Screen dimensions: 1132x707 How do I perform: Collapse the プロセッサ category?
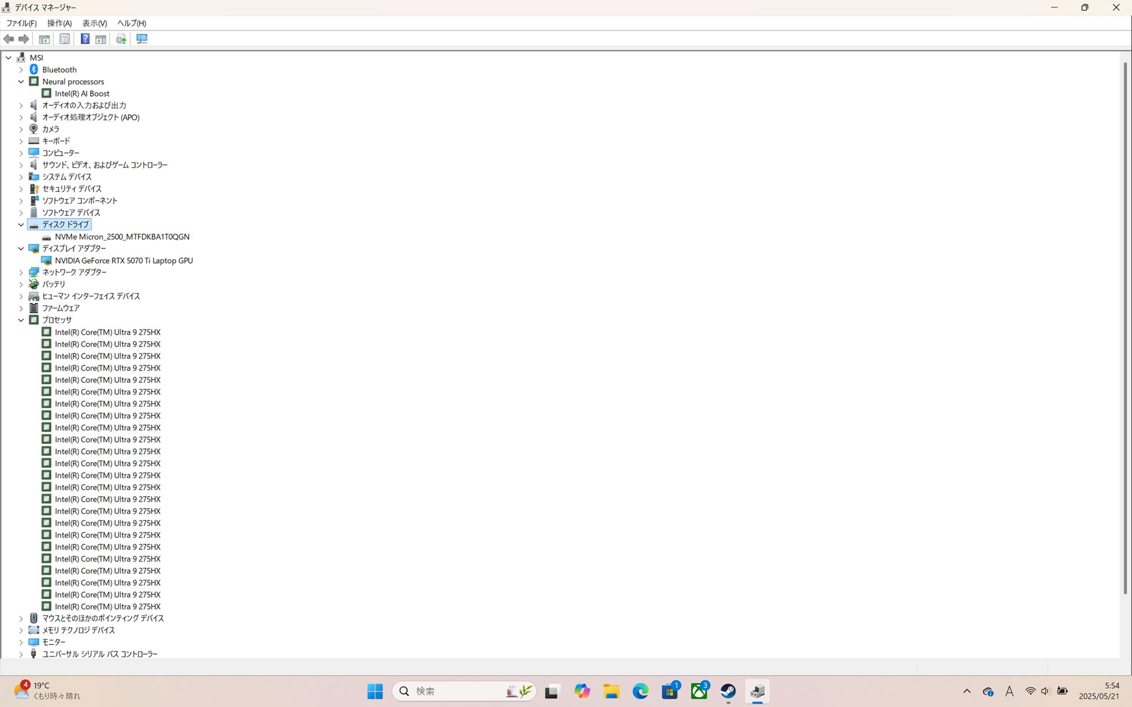tap(21, 320)
